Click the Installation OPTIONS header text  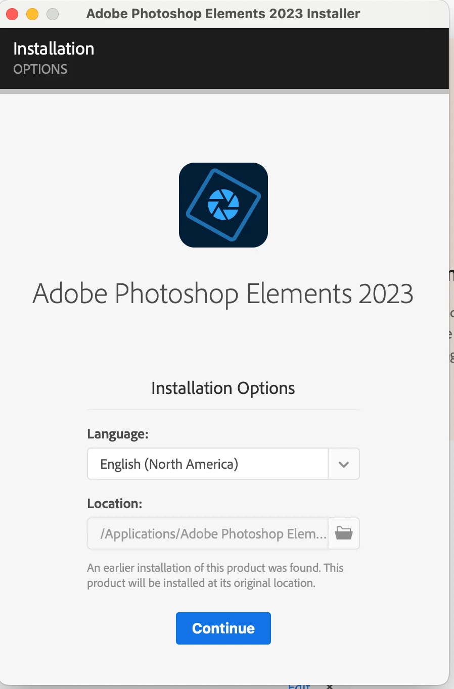(x=54, y=58)
